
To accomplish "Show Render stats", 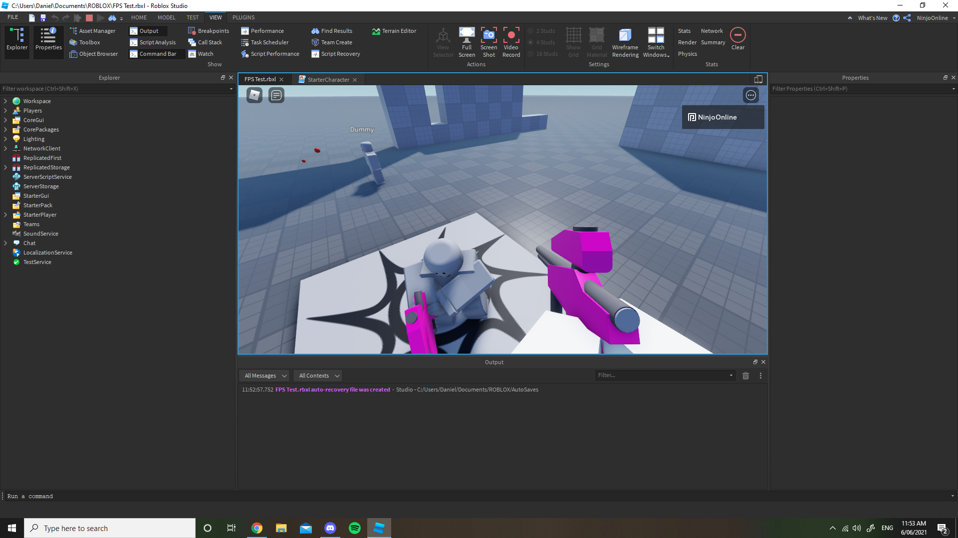I will [687, 42].
